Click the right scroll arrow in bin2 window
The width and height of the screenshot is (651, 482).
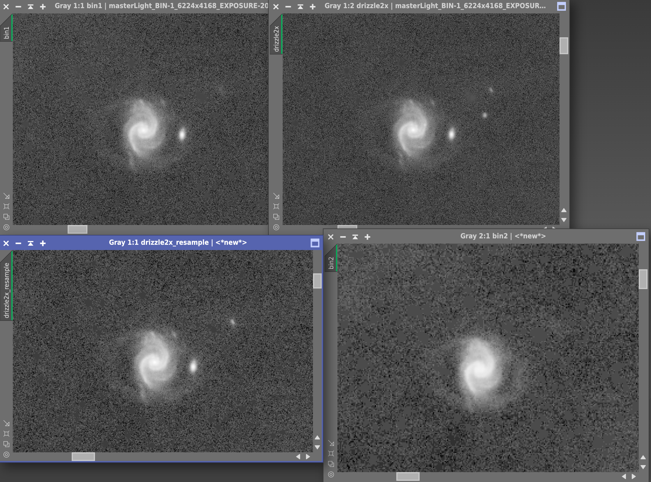(634, 476)
